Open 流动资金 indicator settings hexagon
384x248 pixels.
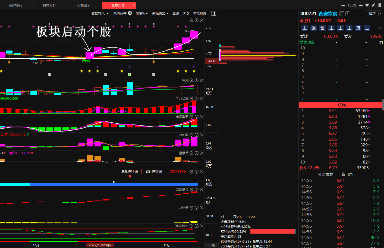(x=191, y=190)
